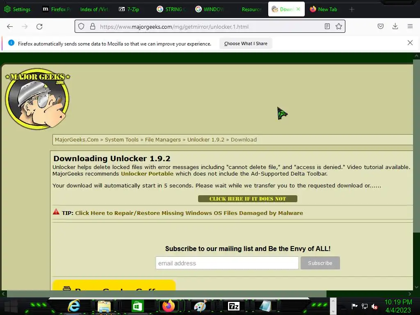Close the MajorGeeks Download tab
The image size is (420, 315).
pyautogui.click(x=298, y=9)
